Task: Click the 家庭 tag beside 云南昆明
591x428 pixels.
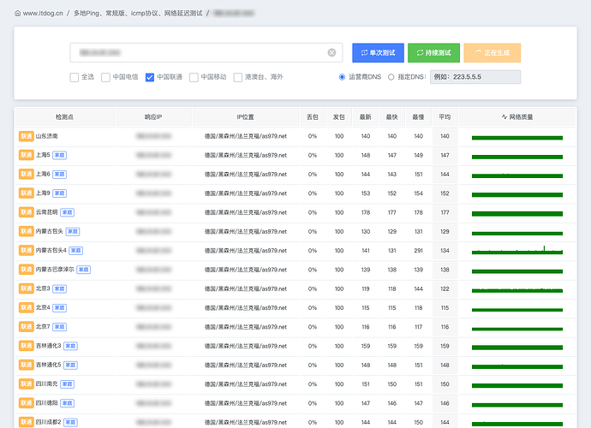Action: click(67, 212)
